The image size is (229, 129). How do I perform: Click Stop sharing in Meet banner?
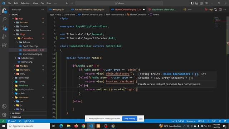tap(130, 119)
